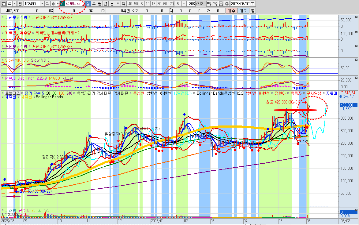Toggle the left side panel icon

coord(4,4)
